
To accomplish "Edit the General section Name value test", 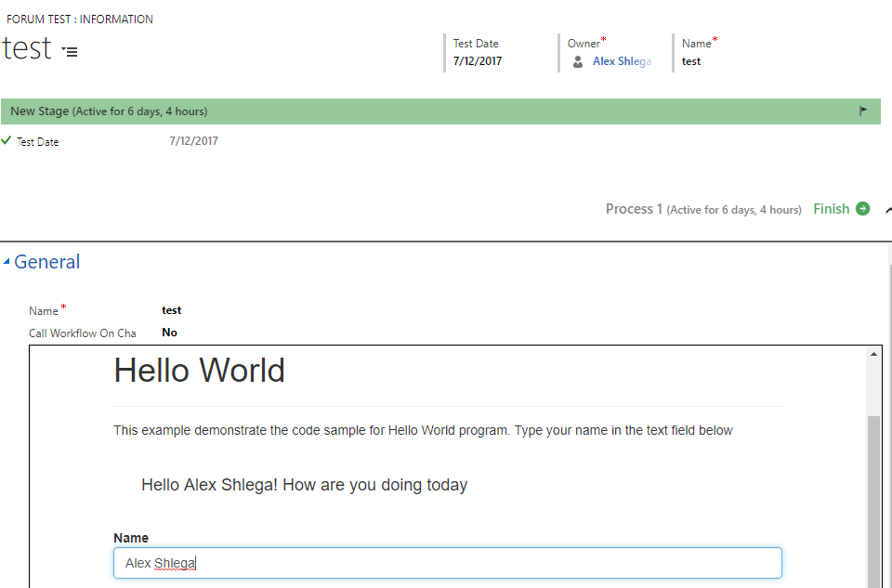I will [x=171, y=310].
